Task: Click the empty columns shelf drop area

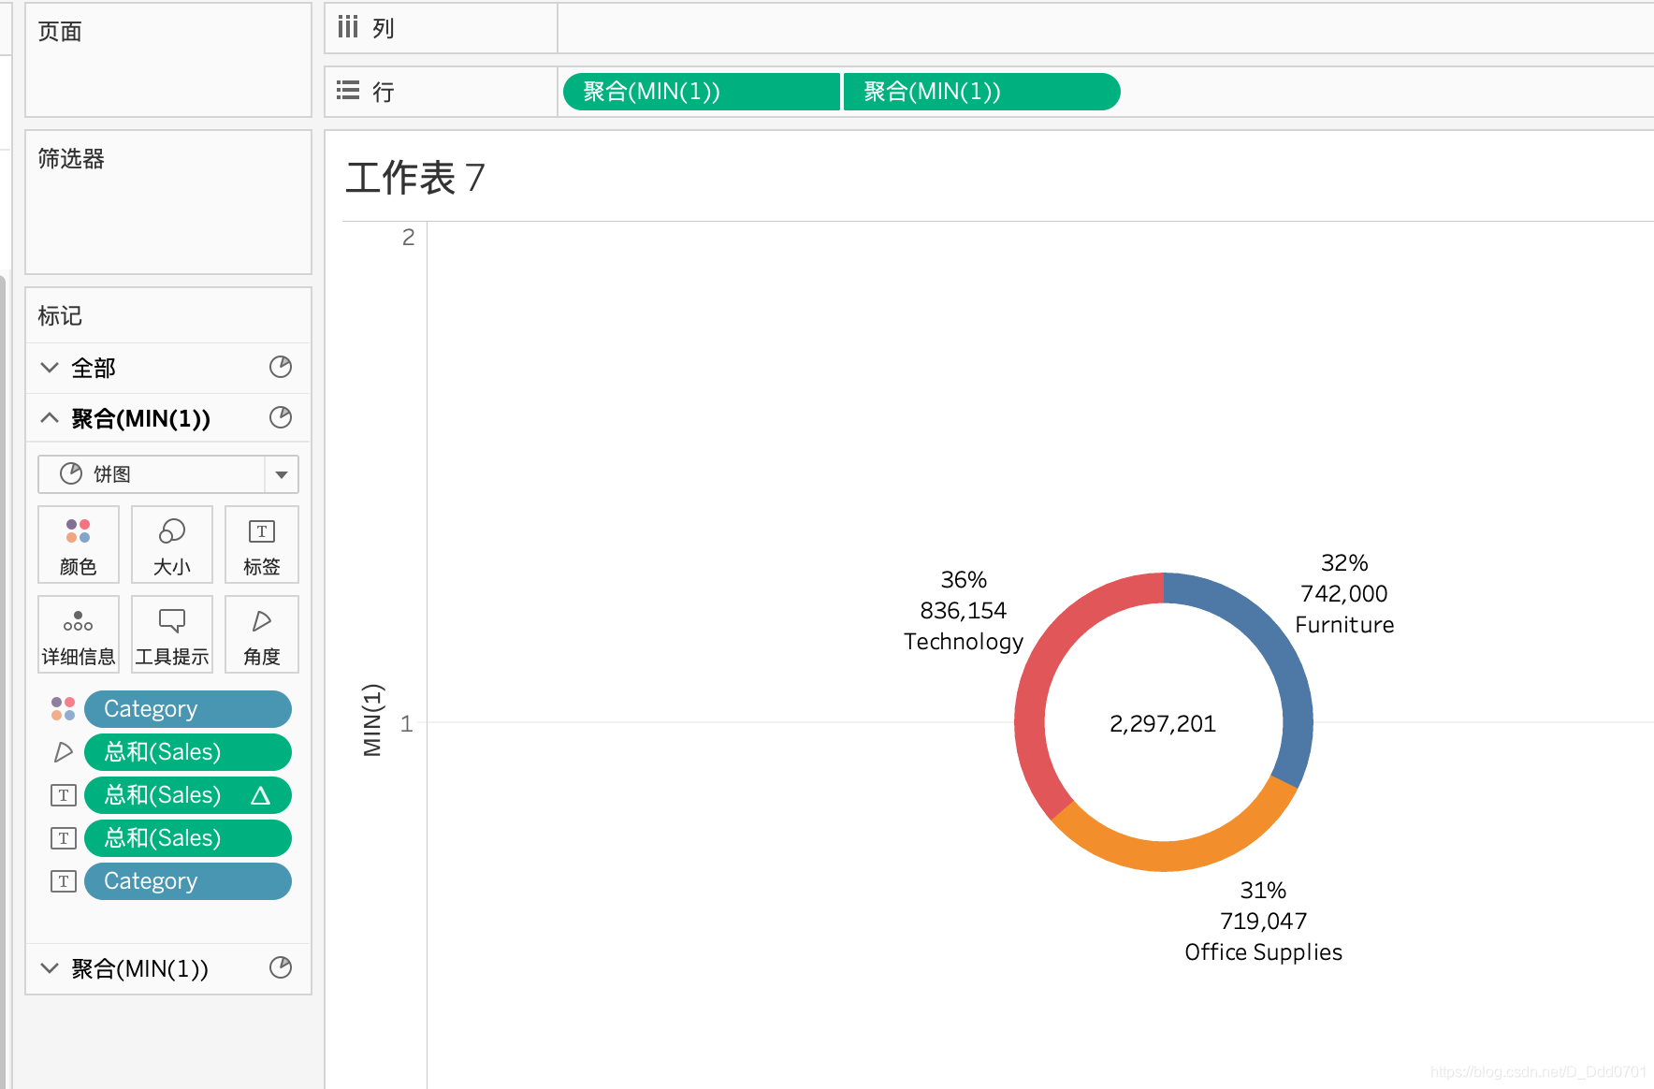Action: coord(1106,28)
